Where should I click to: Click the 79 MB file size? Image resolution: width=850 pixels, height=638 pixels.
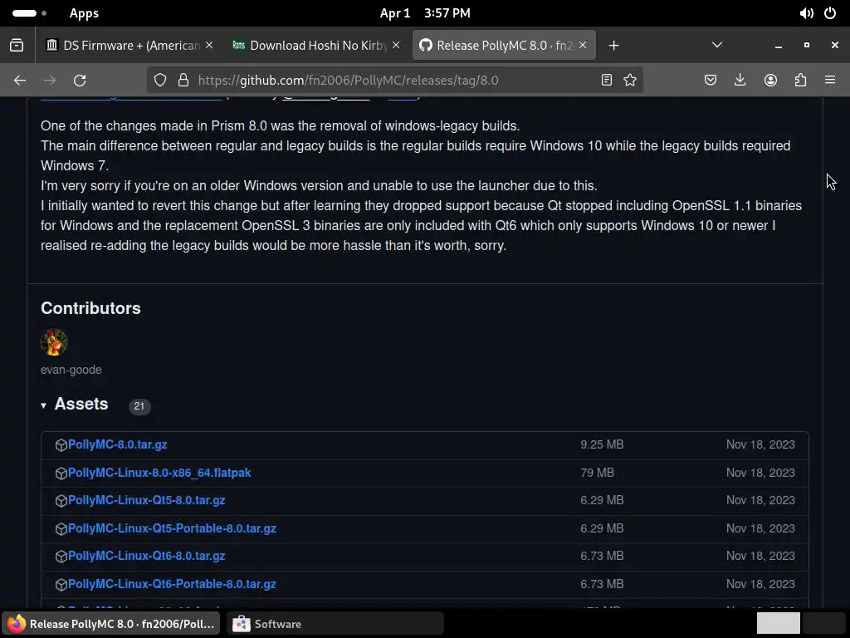[x=597, y=473]
